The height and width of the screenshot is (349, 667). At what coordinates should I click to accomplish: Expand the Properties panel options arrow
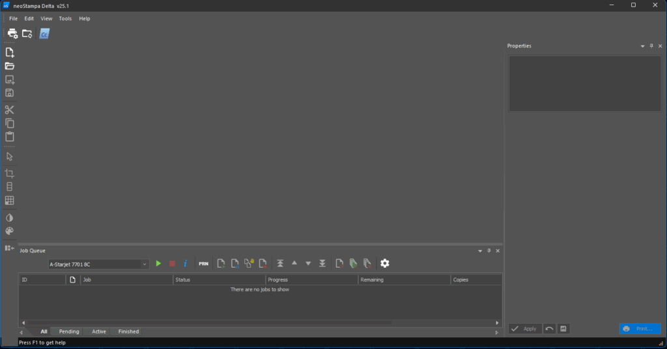(642, 46)
